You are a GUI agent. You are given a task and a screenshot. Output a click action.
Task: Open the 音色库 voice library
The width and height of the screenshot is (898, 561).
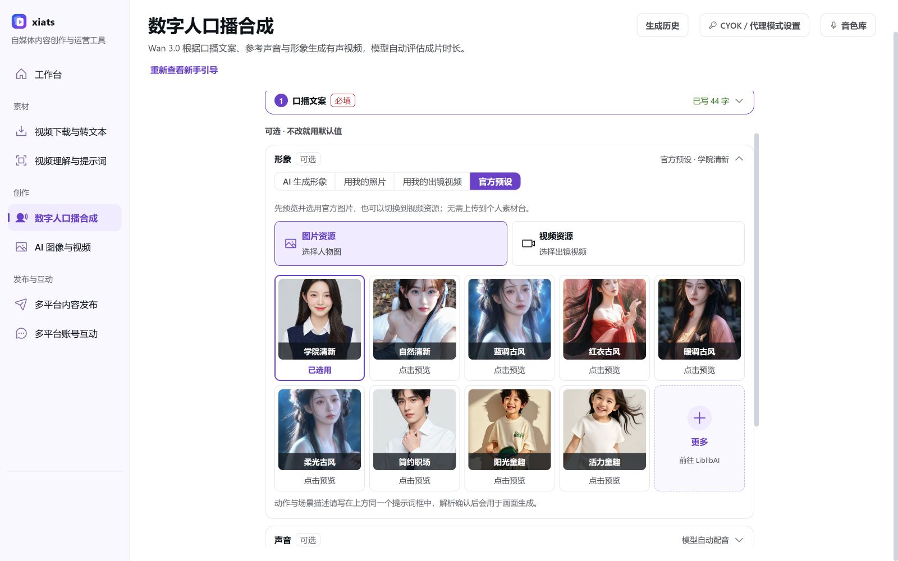coord(848,25)
